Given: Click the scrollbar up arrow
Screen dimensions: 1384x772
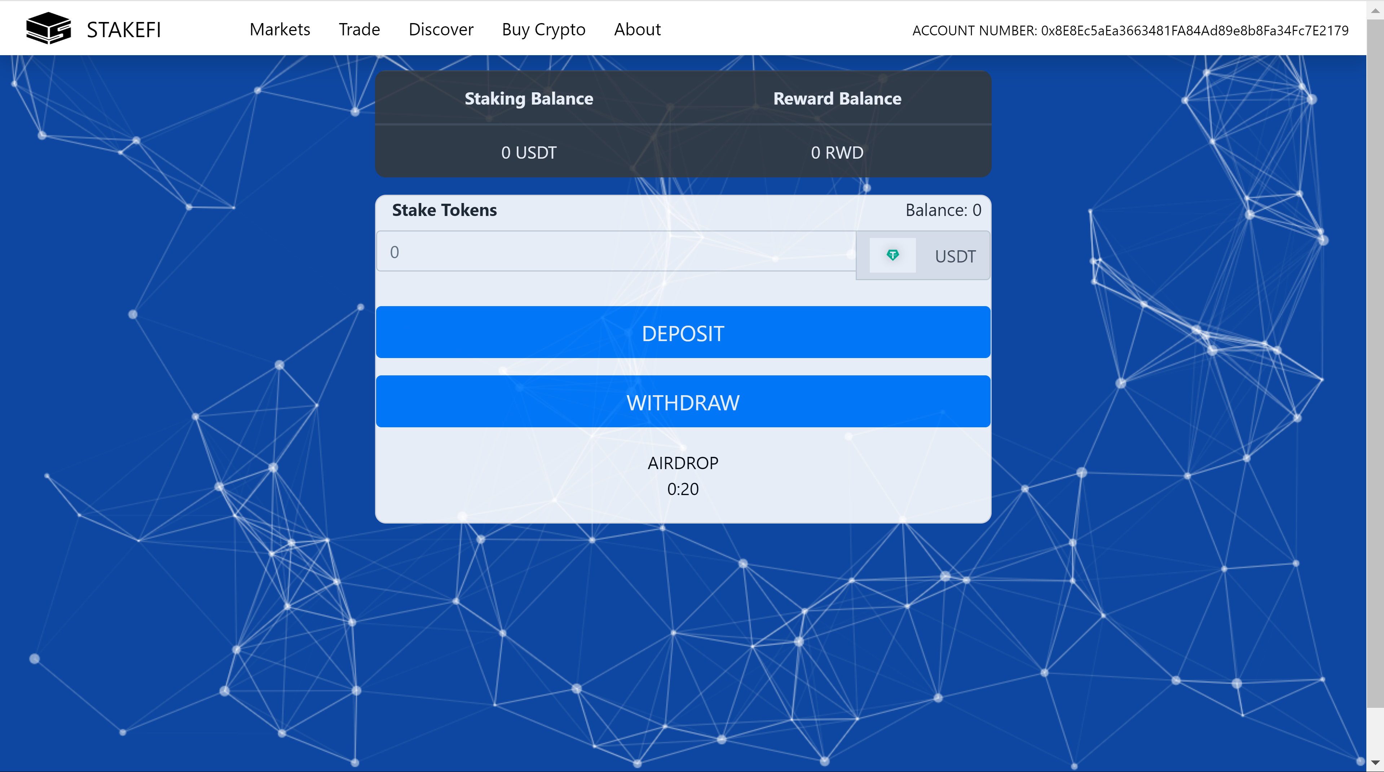Looking at the screenshot, I should point(1375,10).
